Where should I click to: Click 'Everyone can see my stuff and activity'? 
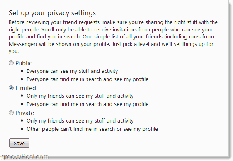72,71
